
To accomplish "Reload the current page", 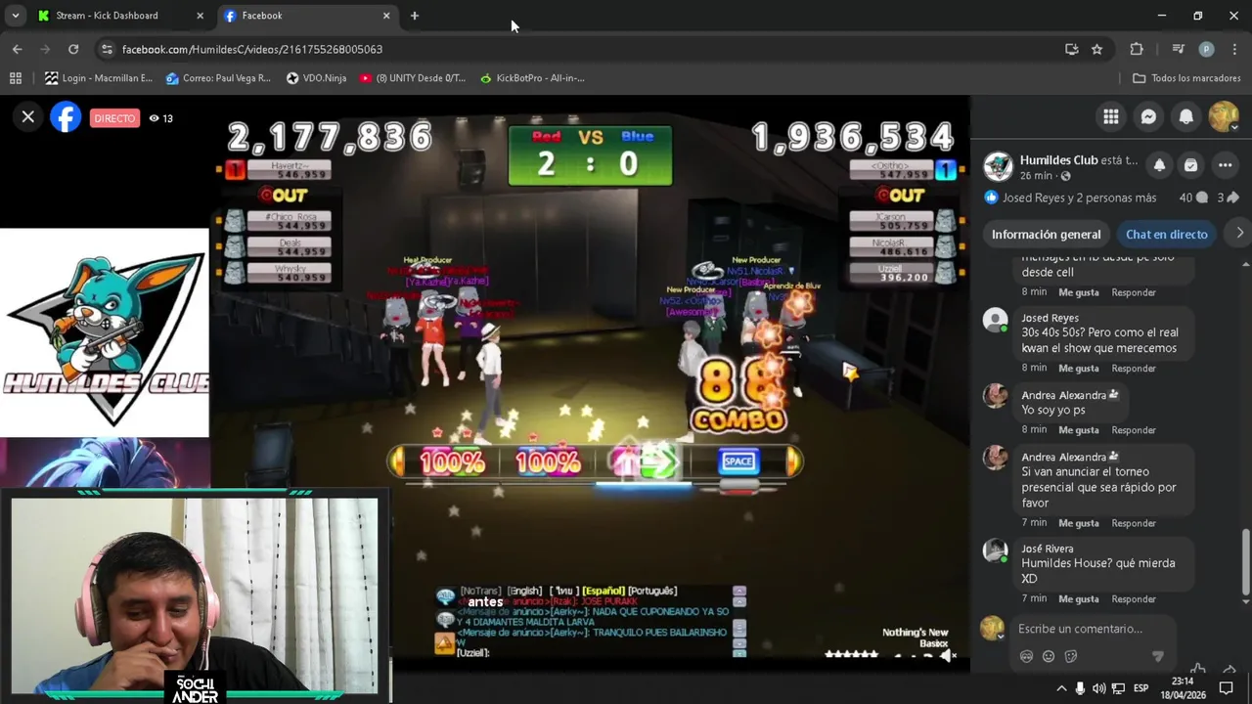I will tap(73, 49).
